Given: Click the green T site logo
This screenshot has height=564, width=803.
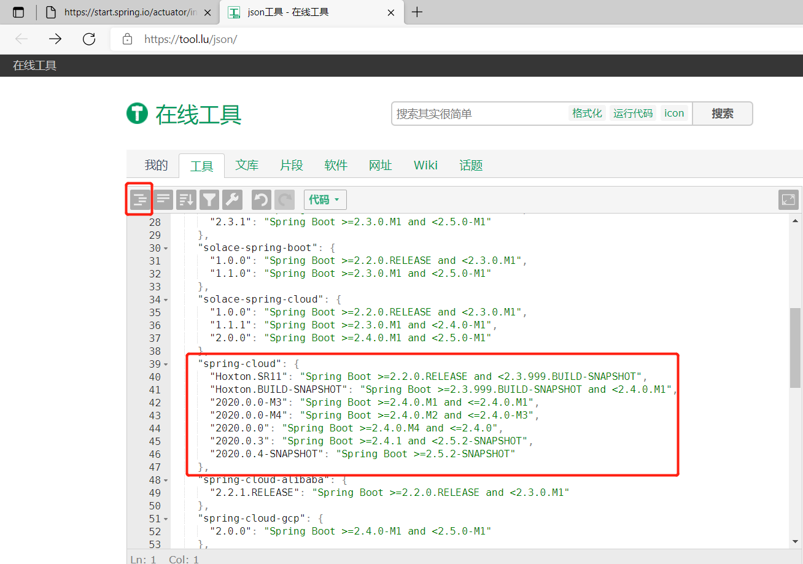Looking at the screenshot, I should [138, 114].
